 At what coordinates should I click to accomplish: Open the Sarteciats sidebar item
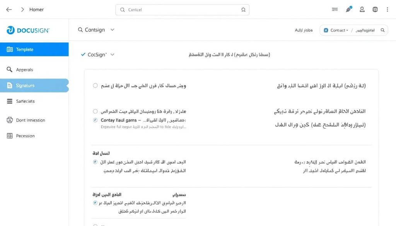click(x=34, y=101)
